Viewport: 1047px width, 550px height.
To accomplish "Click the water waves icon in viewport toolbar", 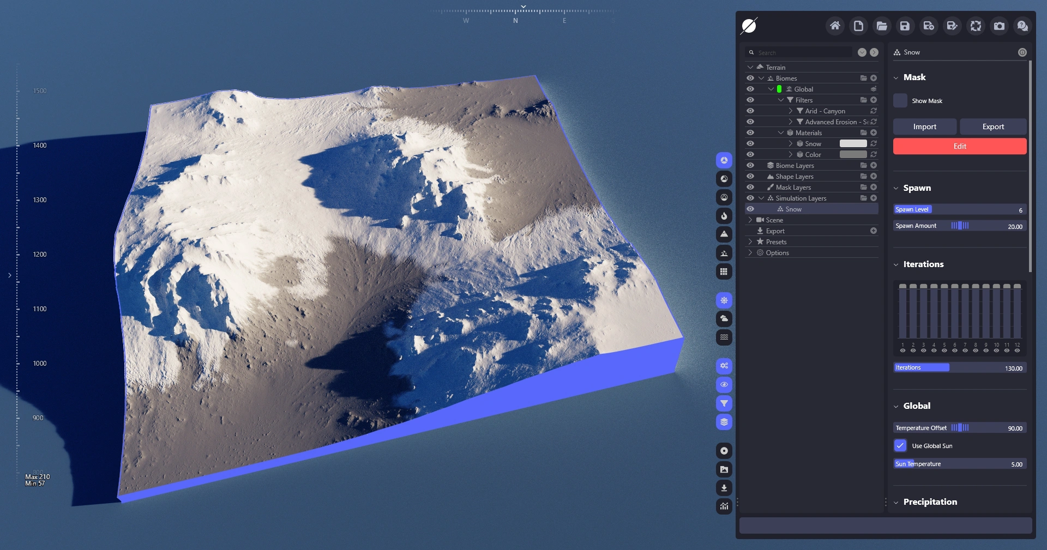I will (724, 337).
